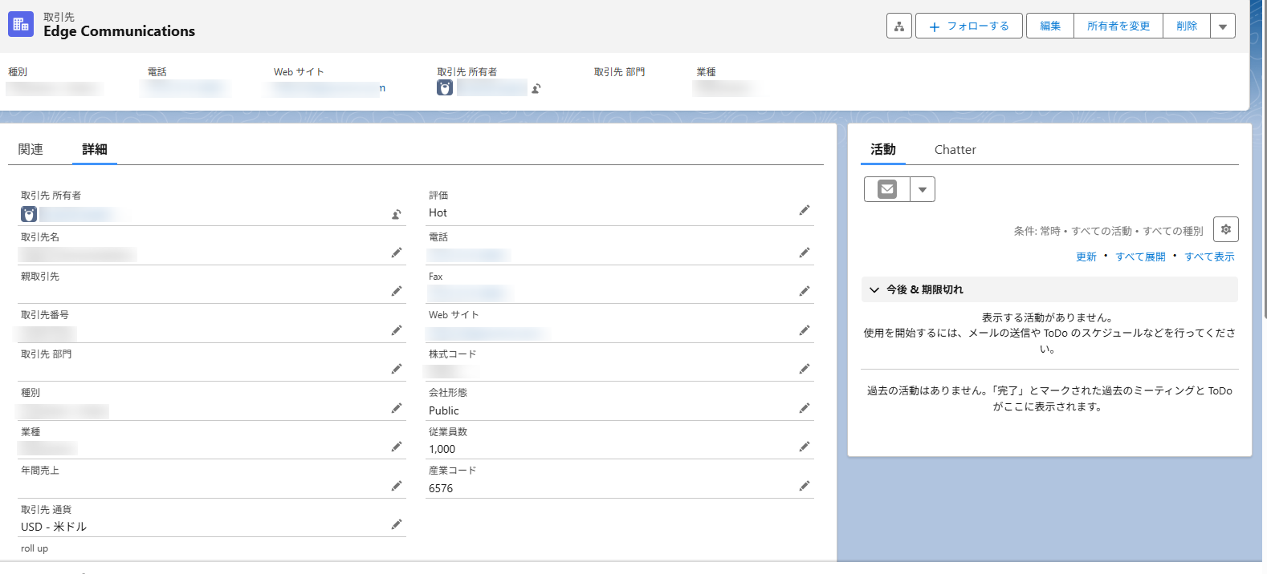
Task: Collapse the 今後 & 期限切れ section
Action: click(x=874, y=289)
